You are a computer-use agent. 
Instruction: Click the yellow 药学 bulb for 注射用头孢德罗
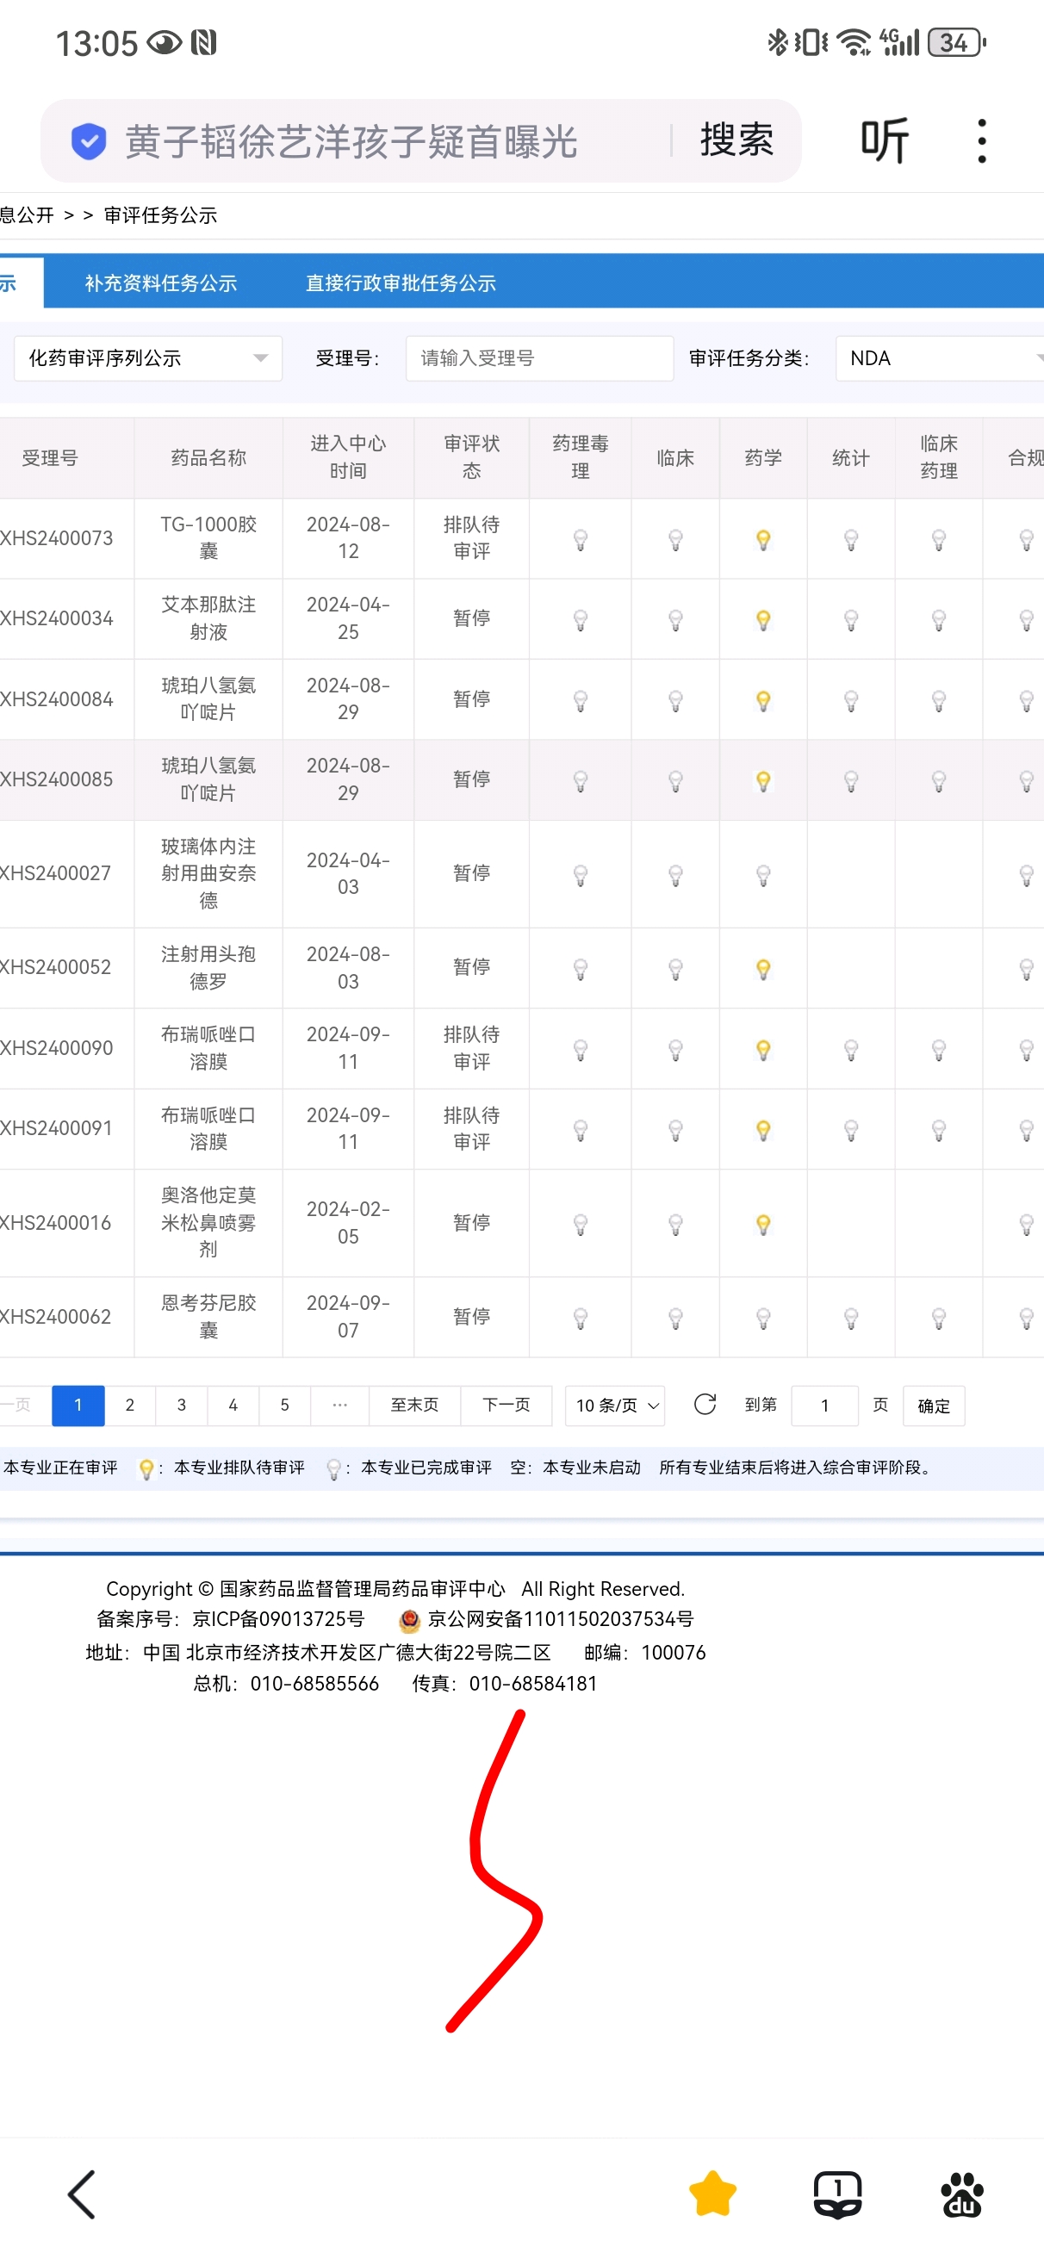point(763,969)
